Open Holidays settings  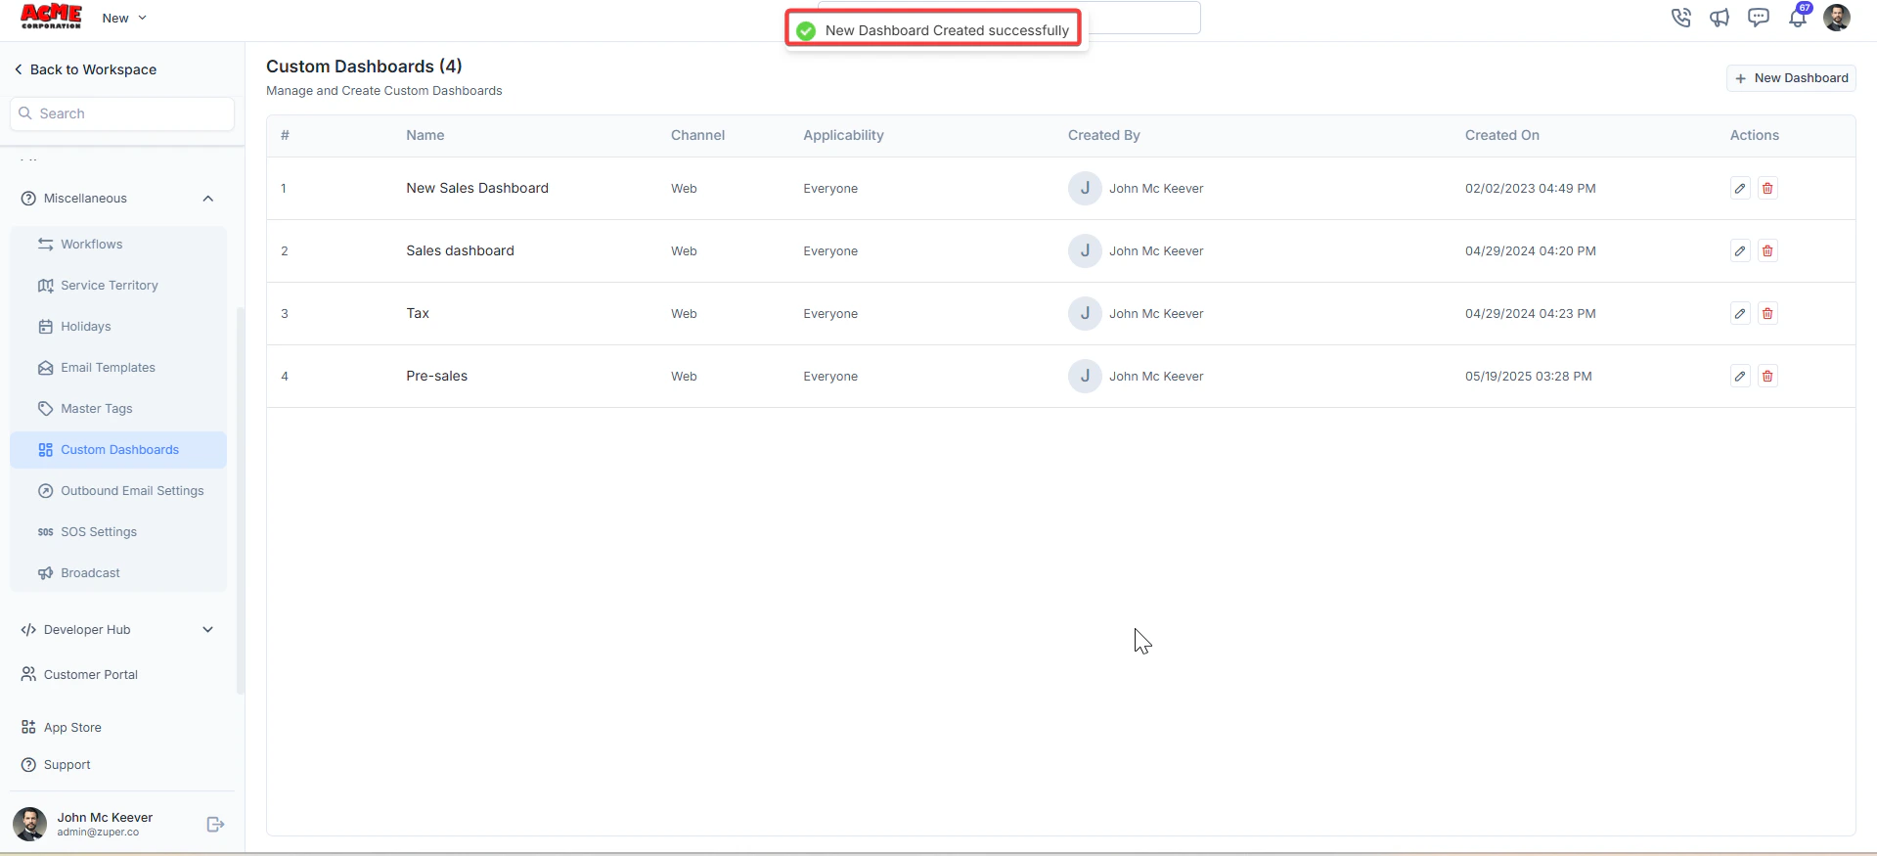point(118,327)
